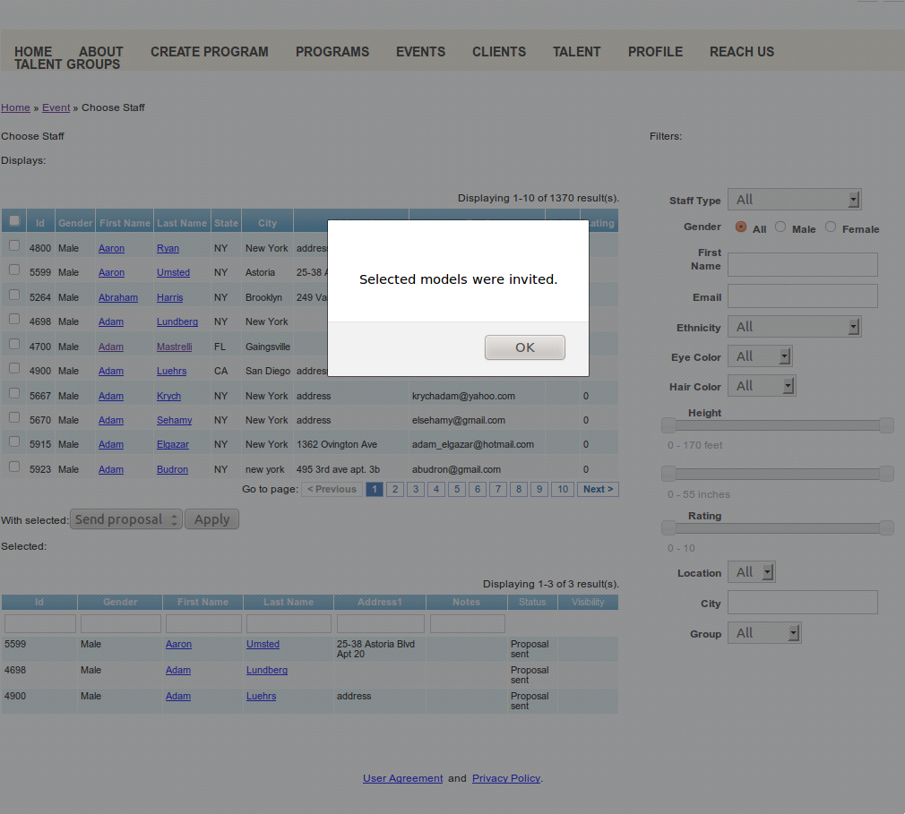Open the EVENTS menu

pos(421,52)
